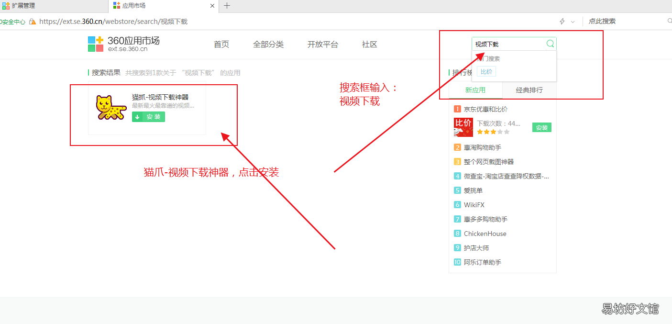Click the 应用市场 tab favicon
This screenshot has height=324, width=672.
117,6
